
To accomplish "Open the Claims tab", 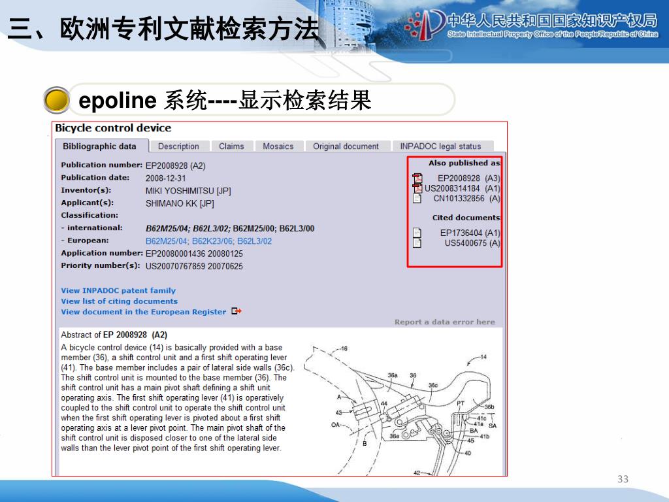I will (232, 146).
